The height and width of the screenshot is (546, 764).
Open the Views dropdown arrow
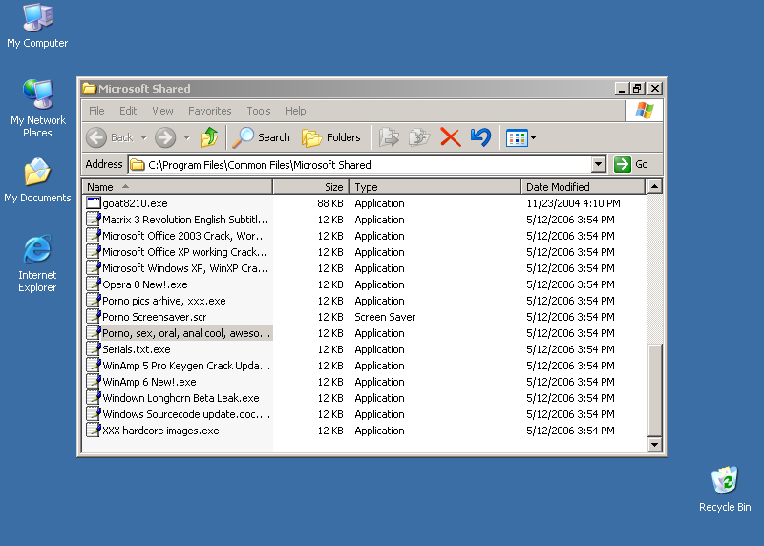(534, 137)
